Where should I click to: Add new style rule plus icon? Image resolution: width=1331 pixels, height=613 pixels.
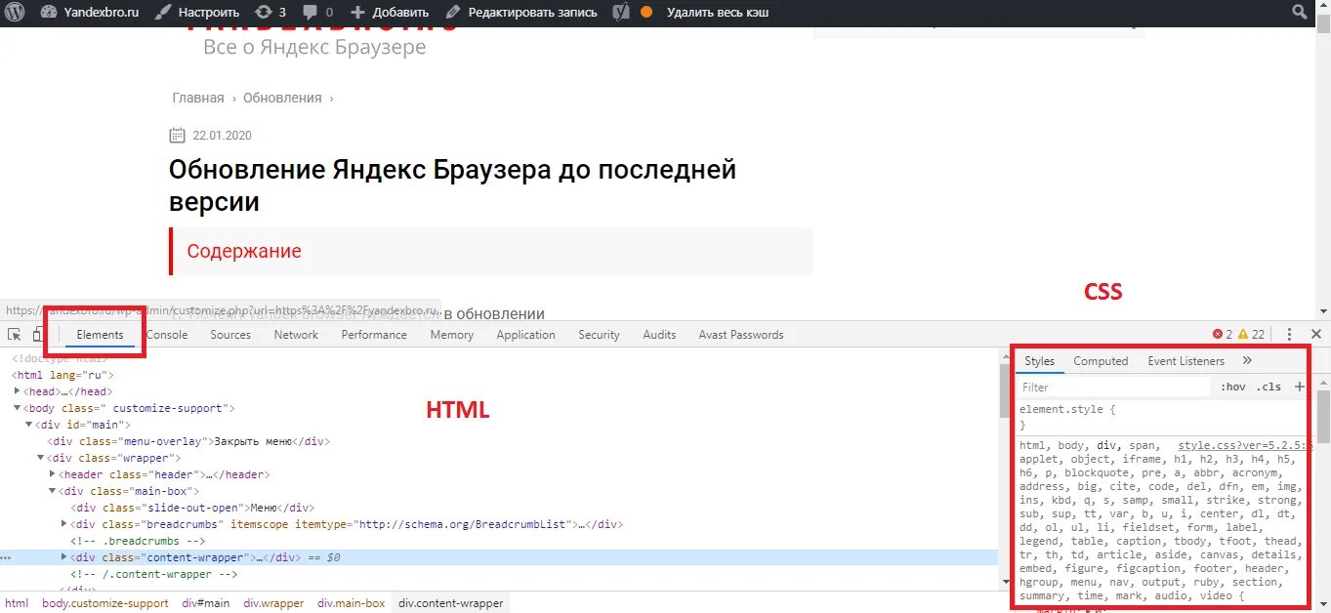1299,388
